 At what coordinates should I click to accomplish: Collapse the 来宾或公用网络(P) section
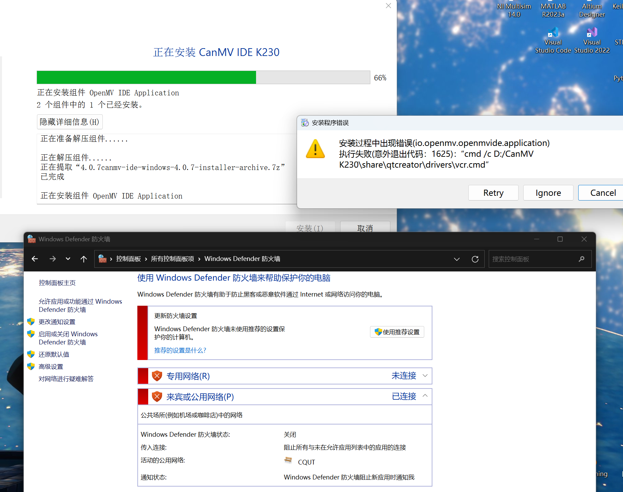pyautogui.click(x=425, y=396)
